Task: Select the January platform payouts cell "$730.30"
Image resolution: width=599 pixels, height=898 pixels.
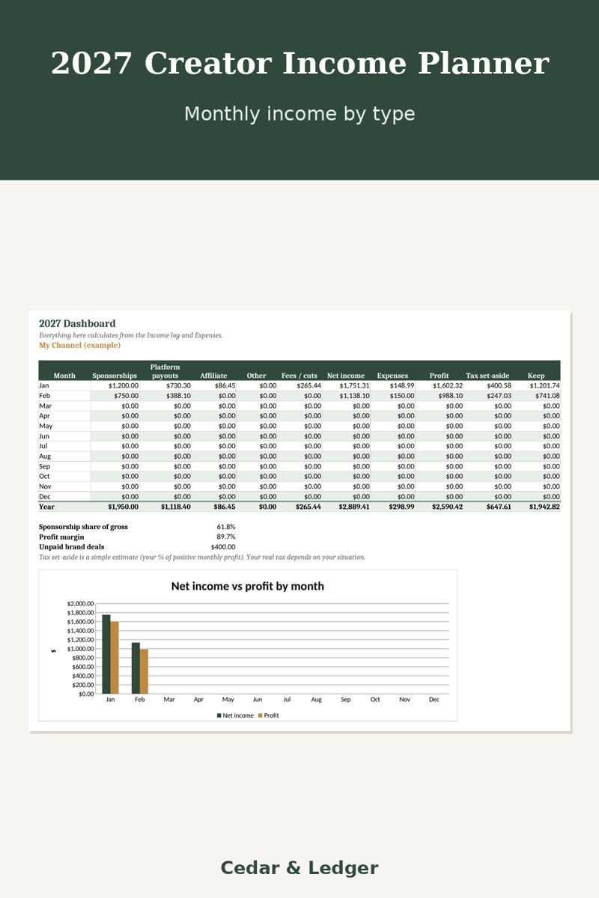Action: click(x=178, y=385)
